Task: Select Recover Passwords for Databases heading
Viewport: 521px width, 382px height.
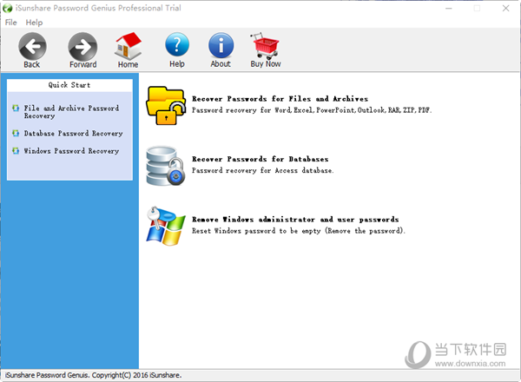Action: (x=260, y=159)
